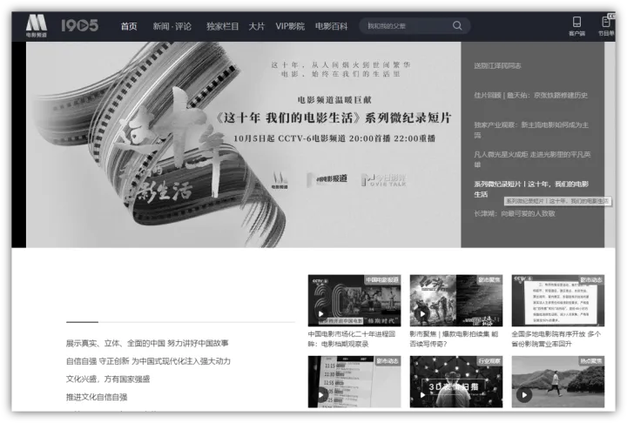Viewport: 627px width, 423px height.
Task: Open the 客户端 phone icon
Action: tap(576, 26)
